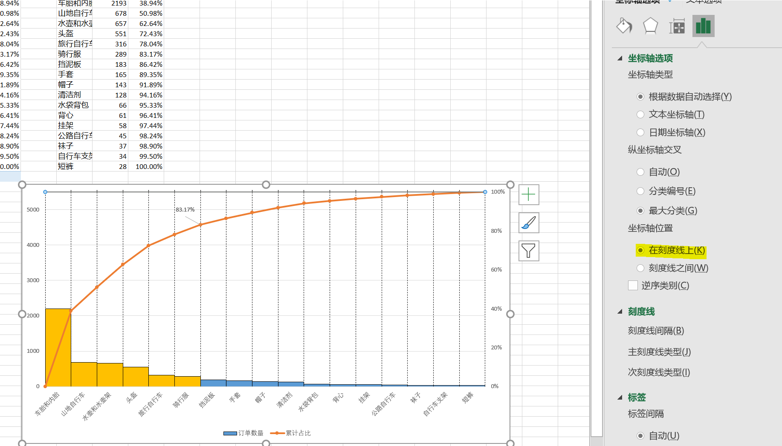This screenshot has height=446, width=782.
Task: Click the 短裤 category label on chart axis
Action: point(468,397)
